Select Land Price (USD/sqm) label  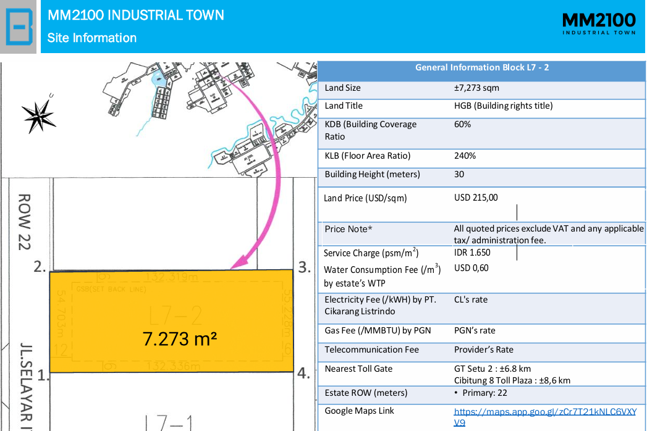click(365, 198)
